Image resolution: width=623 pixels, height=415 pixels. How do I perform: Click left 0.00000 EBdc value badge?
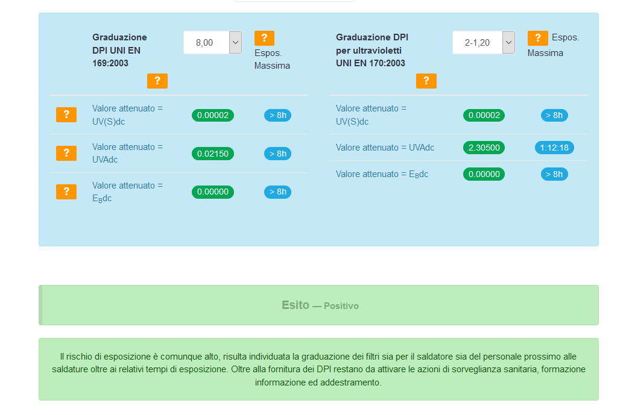[x=213, y=192]
